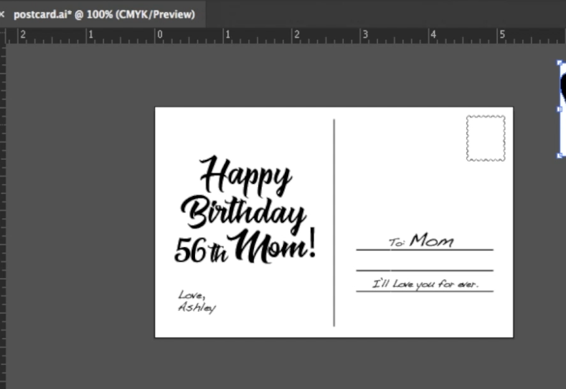Select the postcard.ai document tab
Image resolution: width=566 pixels, height=389 pixels.
[104, 14]
